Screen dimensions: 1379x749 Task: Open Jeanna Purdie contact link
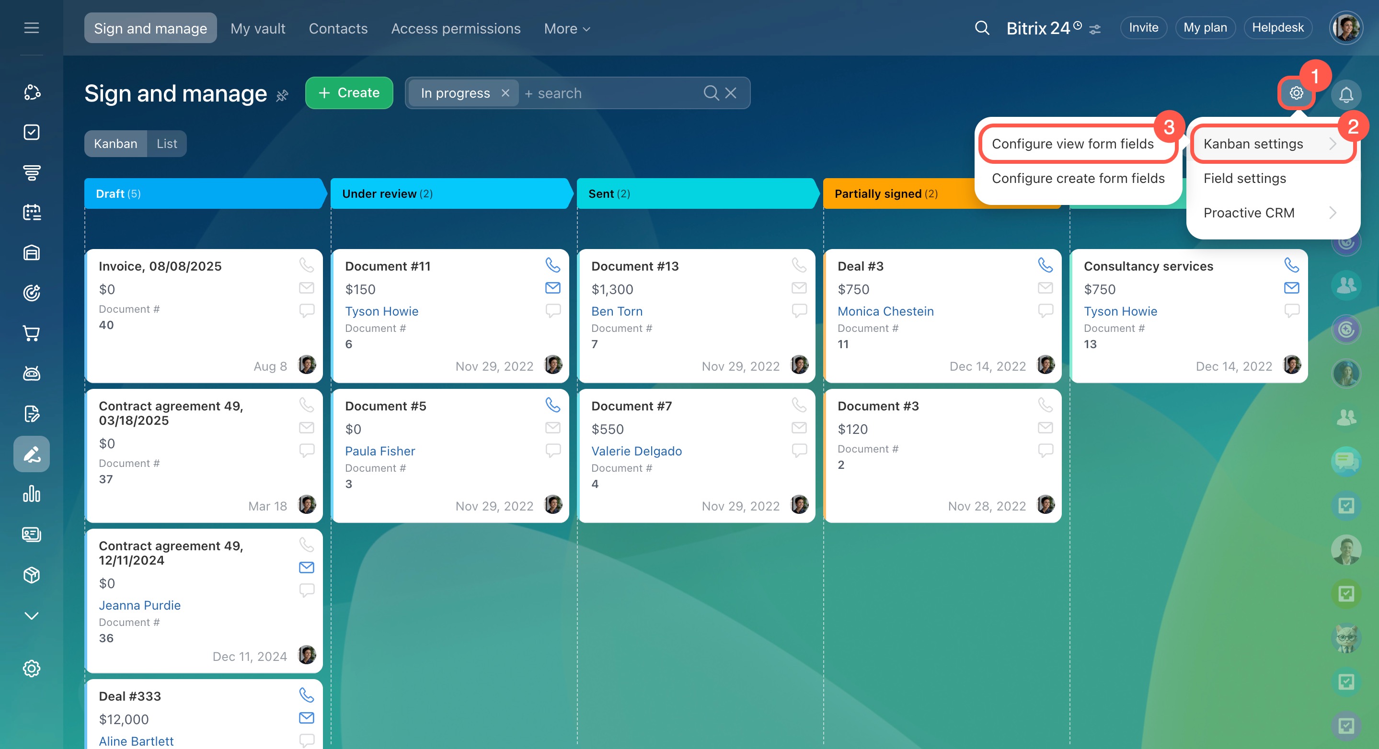140,605
